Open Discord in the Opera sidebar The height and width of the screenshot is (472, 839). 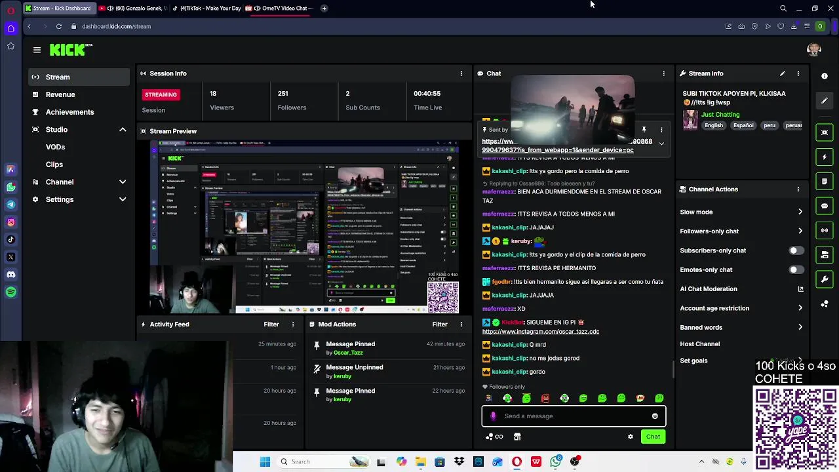[x=10, y=275]
